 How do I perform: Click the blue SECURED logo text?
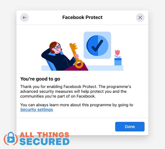[44, 142]
